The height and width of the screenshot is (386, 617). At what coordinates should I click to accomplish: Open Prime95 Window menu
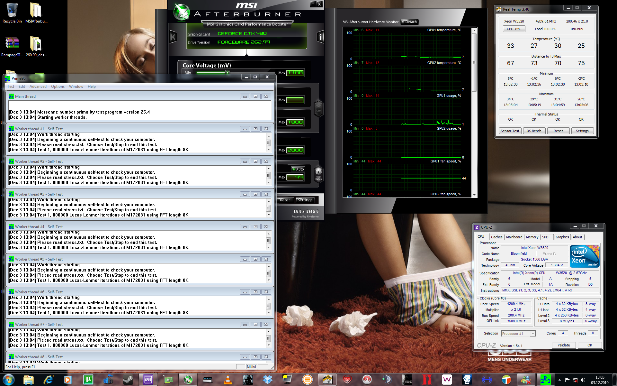76,87
